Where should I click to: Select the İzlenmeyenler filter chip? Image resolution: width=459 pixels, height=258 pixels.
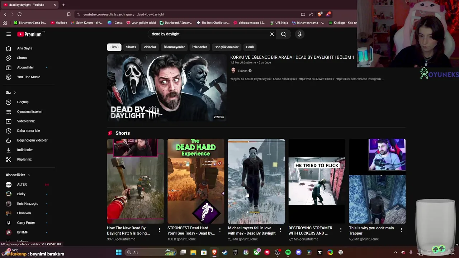click(x=174, y=47)
